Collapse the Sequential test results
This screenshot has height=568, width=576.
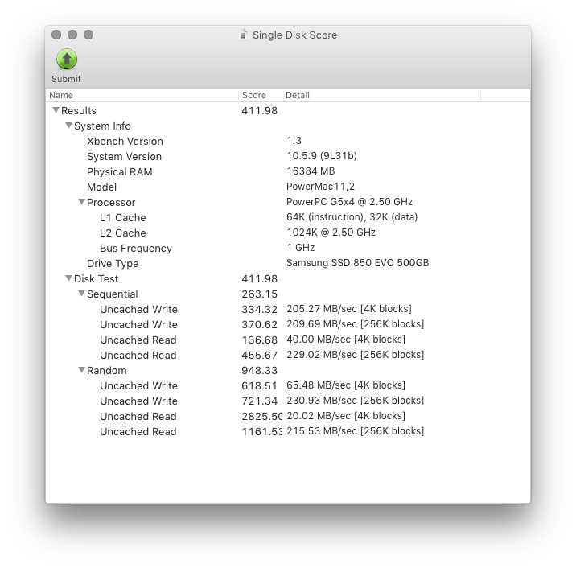pos(81,294)
